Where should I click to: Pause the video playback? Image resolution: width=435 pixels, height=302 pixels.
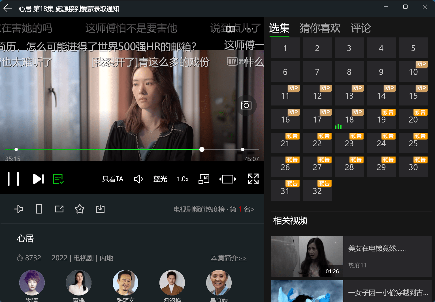pos(13,179)
